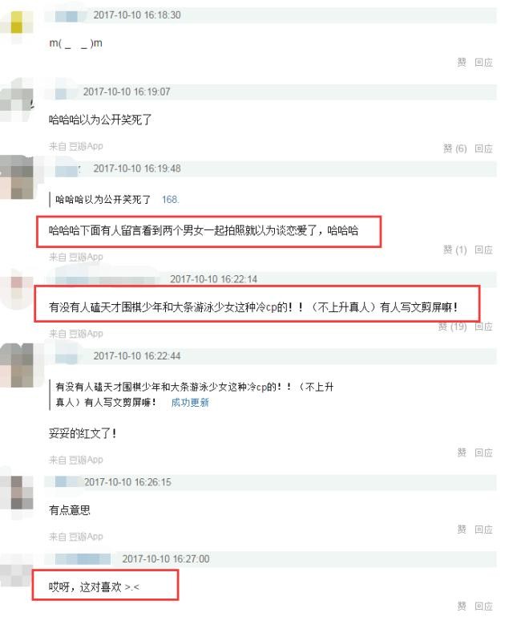Like the 有点意思 comment
The image size is (513, 617).
tap(462, 530)
